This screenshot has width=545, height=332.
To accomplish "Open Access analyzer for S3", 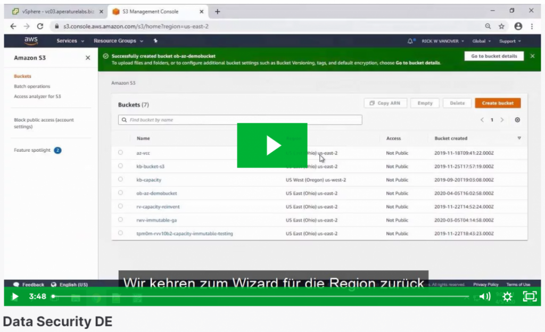I will [x=38, y=96].
